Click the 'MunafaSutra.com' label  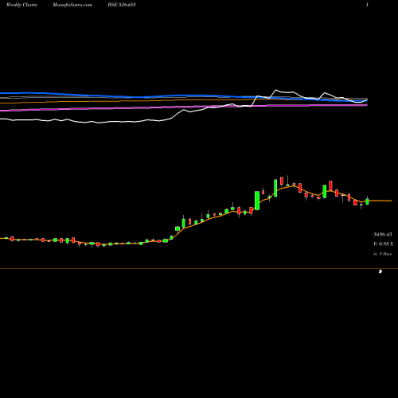point(72,5)
